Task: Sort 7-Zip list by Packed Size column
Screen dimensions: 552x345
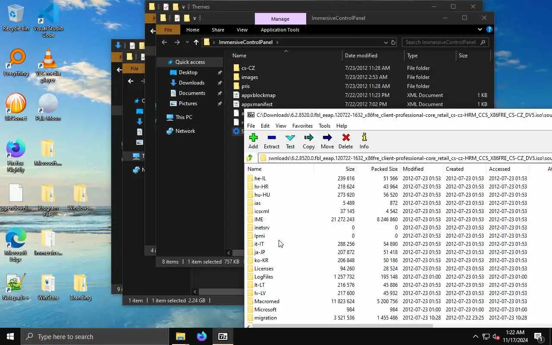Action: coord(378,169)
